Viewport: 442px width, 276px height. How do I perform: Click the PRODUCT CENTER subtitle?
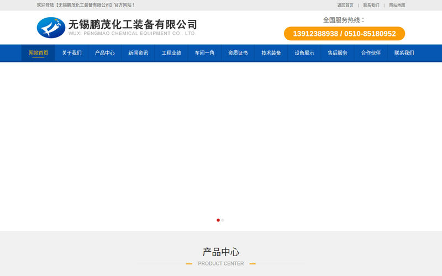pyautogui.click(x=221, y=264)
